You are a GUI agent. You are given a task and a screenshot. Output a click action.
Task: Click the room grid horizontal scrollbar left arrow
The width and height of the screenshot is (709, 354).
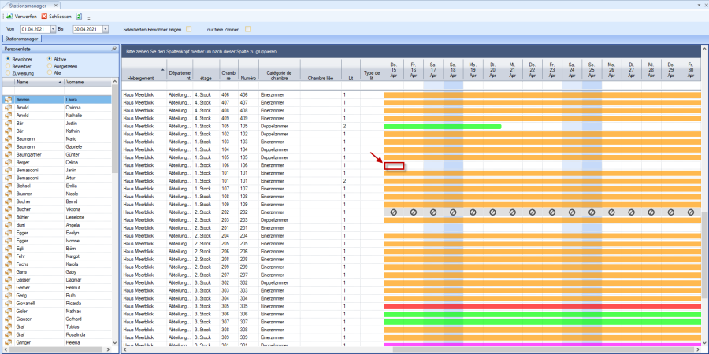click(124, 349)
